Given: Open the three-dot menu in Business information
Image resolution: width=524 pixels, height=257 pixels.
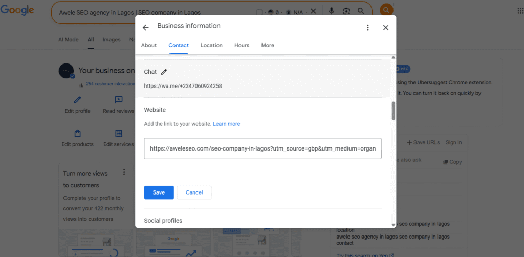Looking at the screenshot, I should pyautogui.click(x=367, y=28).
